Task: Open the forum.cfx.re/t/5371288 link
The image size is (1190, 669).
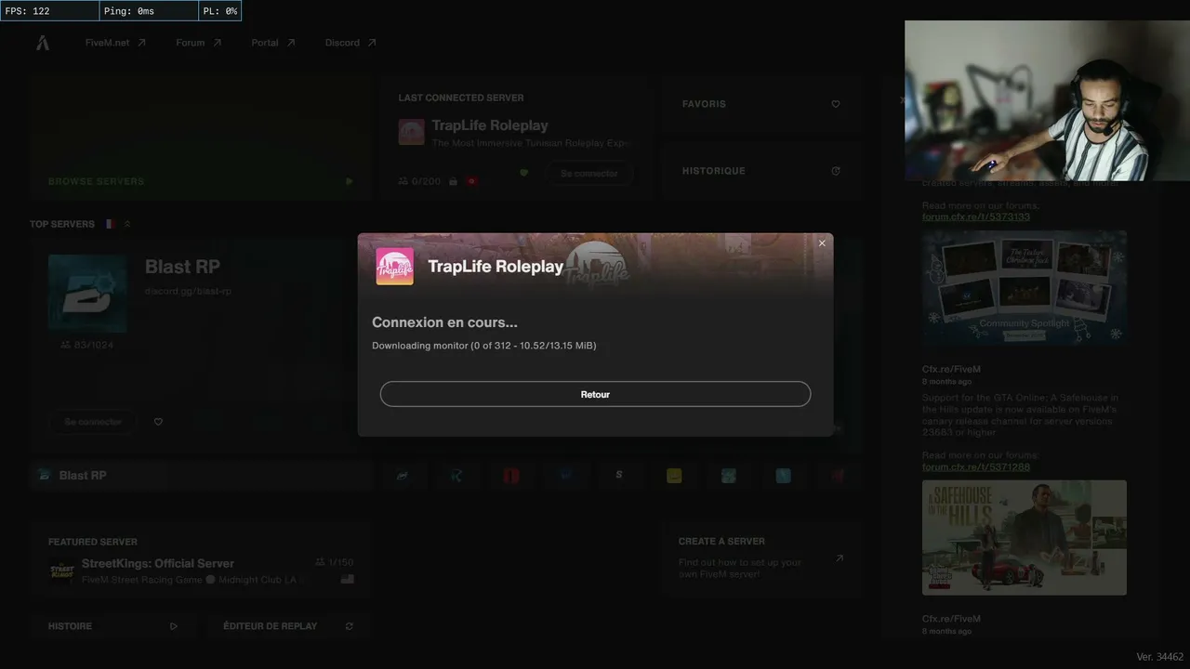Action: 976,466
